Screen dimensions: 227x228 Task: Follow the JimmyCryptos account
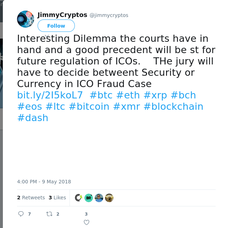coord(56,26)
